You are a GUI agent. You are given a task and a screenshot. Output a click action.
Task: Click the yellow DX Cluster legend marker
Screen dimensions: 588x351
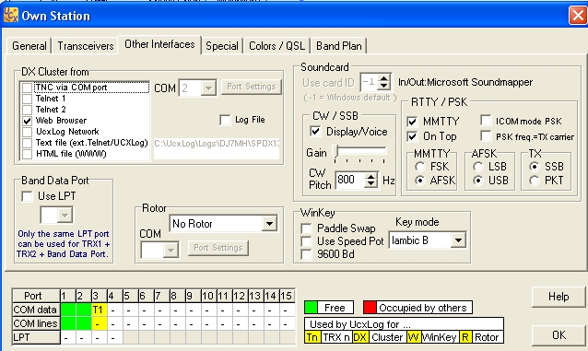[360, 337]
